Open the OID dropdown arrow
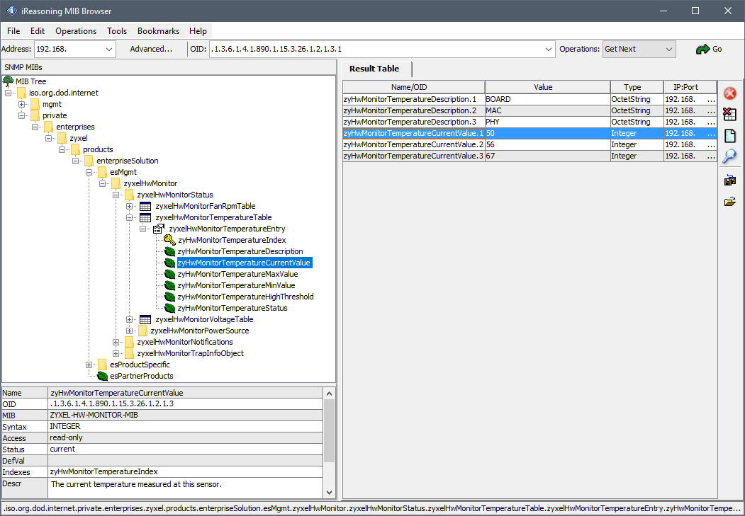Viewport: 745px width, 516px height. coord(549,50)
